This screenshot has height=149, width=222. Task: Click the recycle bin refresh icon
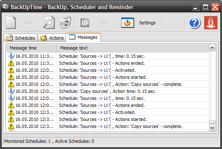pos(65,23)
